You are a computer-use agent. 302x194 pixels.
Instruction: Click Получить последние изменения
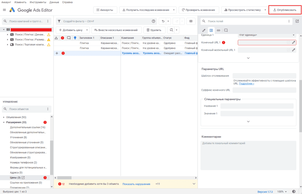(x=146, y=10)
